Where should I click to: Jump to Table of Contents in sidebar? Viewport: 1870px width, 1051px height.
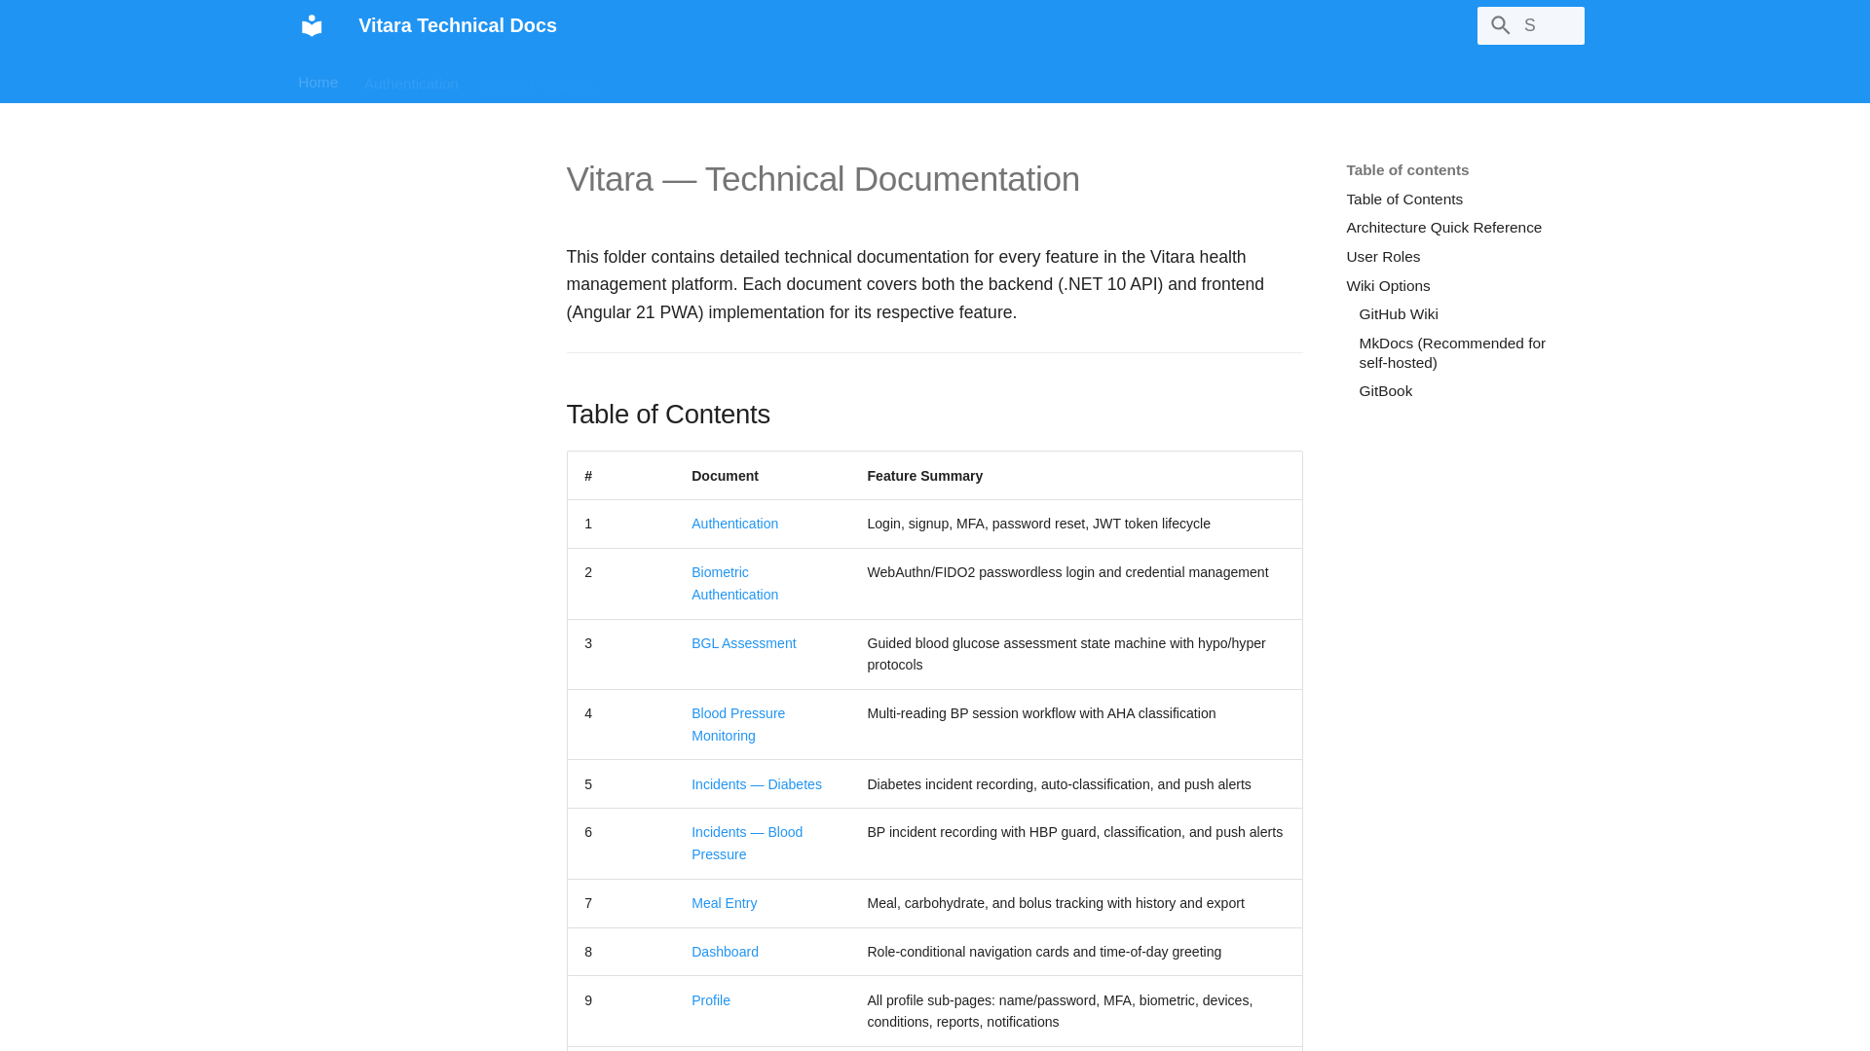click(1404, 199)
